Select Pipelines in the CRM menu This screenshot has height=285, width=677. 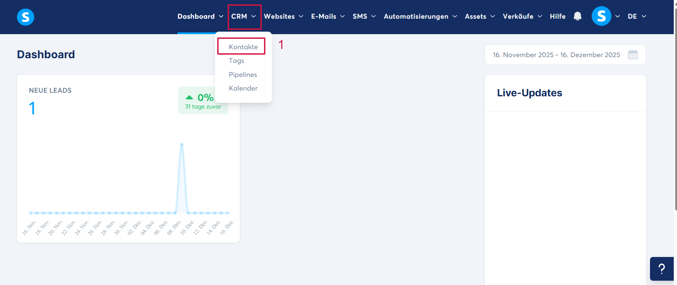tap(243, 74)
